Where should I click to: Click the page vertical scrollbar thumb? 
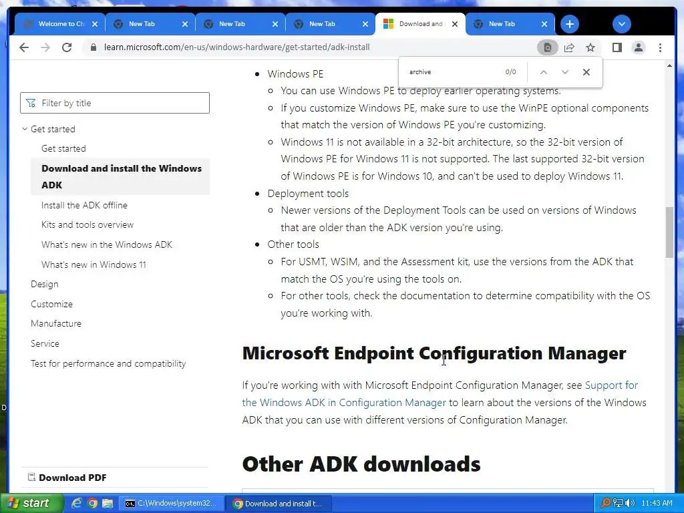[x=669, y=232]
